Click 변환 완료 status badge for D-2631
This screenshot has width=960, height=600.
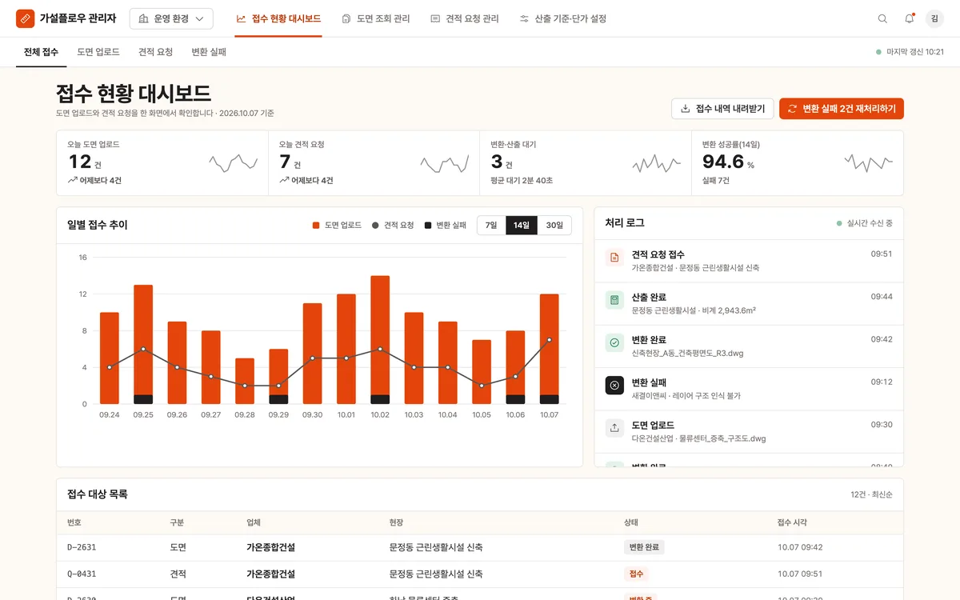click(x=644, y=547)
